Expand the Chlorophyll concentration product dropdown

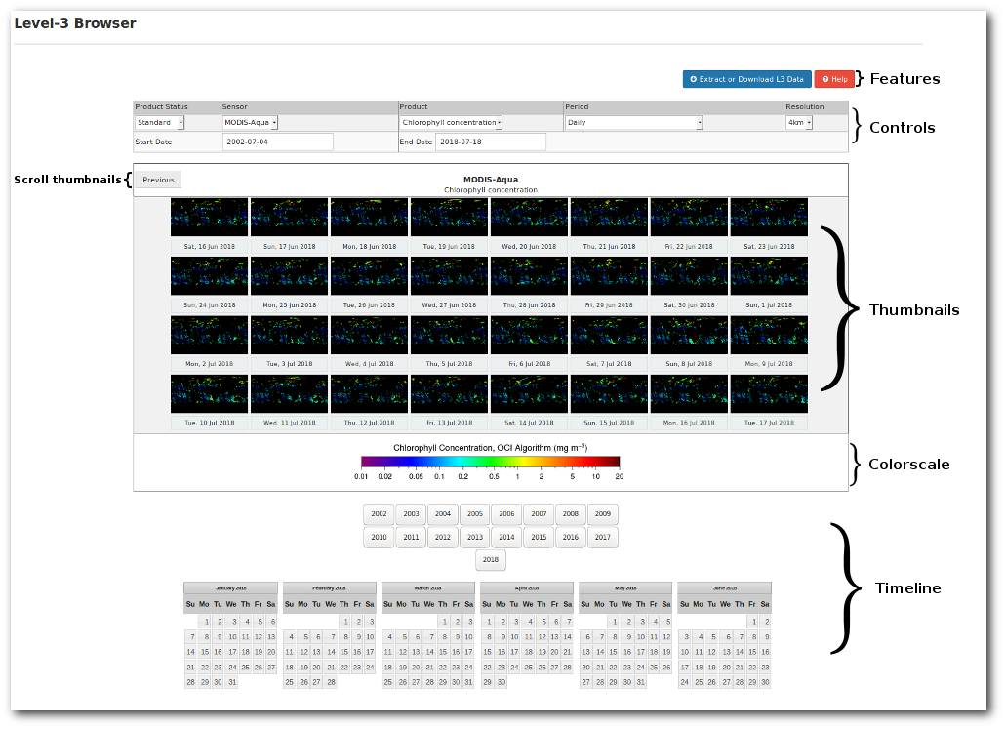coord(451,123)
